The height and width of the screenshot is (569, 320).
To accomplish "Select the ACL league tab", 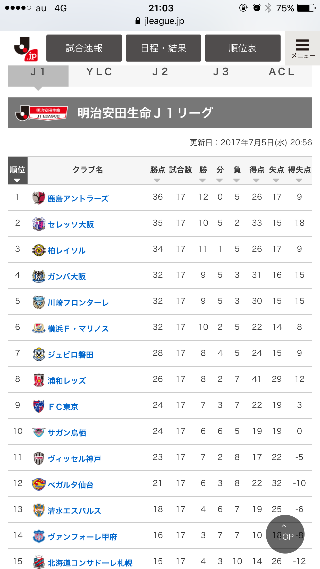I will [x=282, y=72].
